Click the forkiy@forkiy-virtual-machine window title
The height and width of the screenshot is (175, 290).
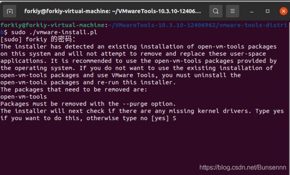point(112,11)
